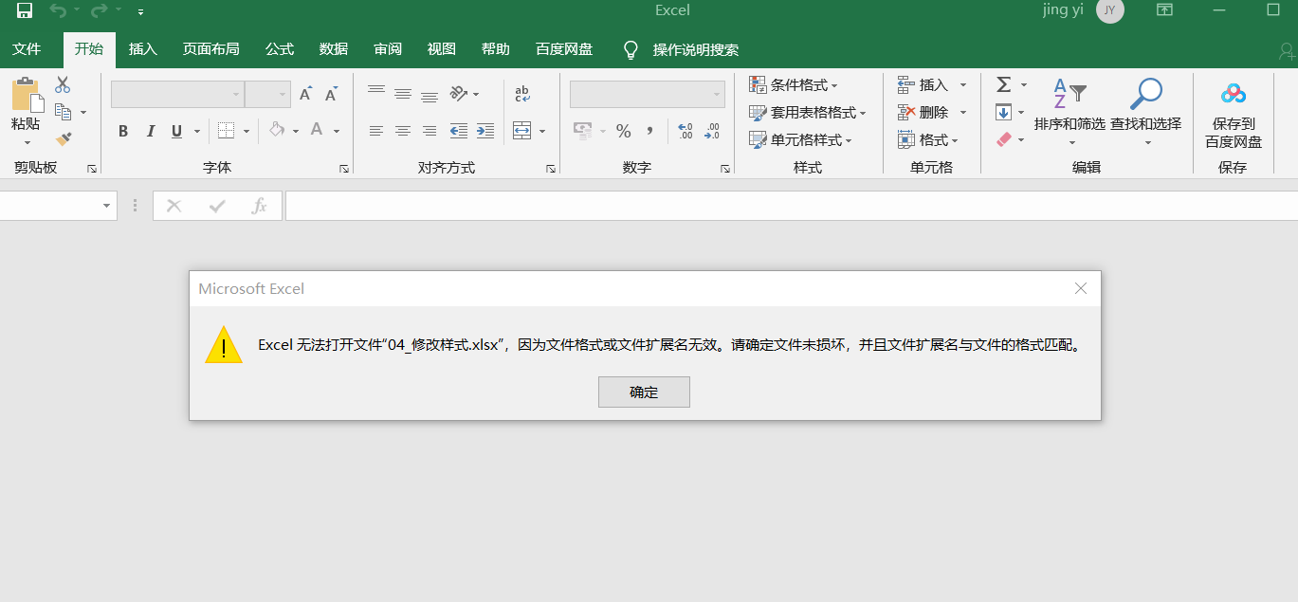Click Increase Decimal icon
1298x602 pixels.
tap(686, 131)
